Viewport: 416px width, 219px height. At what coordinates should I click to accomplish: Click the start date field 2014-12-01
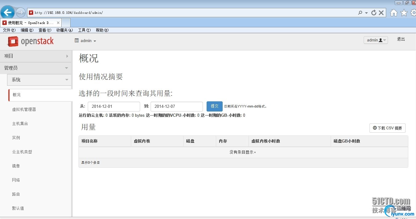pos(114,107)
